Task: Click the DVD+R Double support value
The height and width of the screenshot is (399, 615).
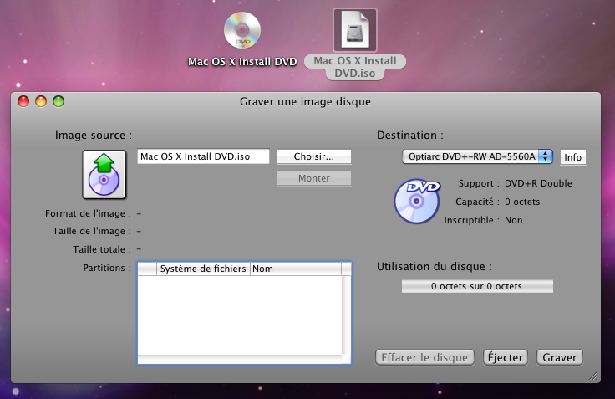Action: tap(538, 183)
